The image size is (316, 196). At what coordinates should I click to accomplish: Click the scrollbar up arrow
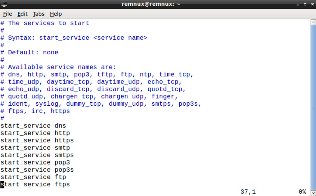pos(313,23)
